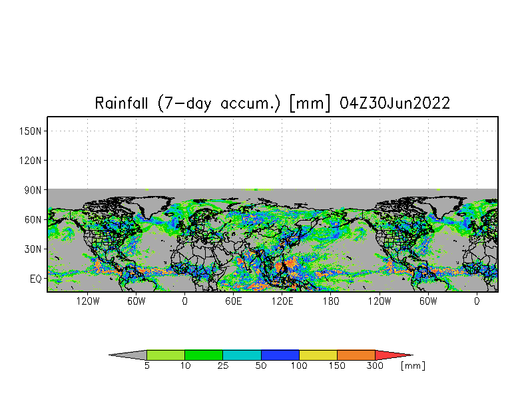Viewport: 522px width, 408px height.
Task: Click the cyan 25-50 legend swatch
Action: click(x=242, y=355)
